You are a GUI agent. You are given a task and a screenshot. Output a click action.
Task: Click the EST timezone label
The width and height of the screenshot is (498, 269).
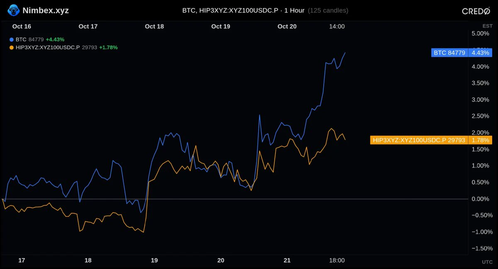[487, 26]
